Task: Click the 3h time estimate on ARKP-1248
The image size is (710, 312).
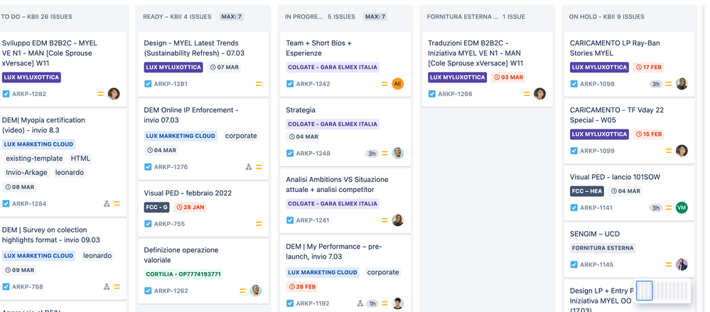Action: 372,154
